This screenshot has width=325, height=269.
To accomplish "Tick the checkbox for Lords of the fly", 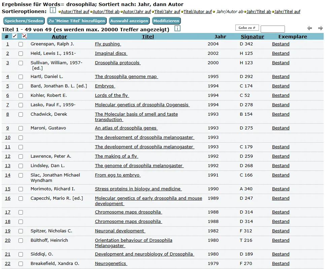I will click(x=21, y=95).
